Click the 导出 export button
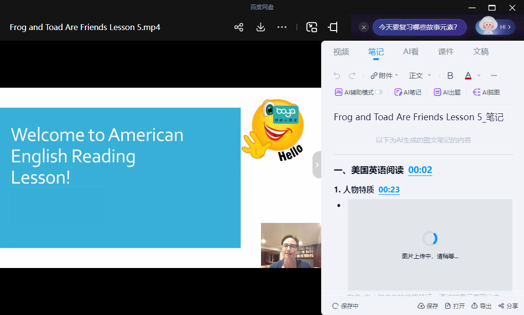This screenshot has height=315, width=524. coord(481,306)
